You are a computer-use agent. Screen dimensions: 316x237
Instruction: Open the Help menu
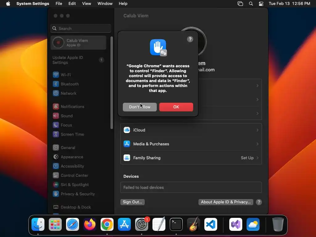pos(123,4)
